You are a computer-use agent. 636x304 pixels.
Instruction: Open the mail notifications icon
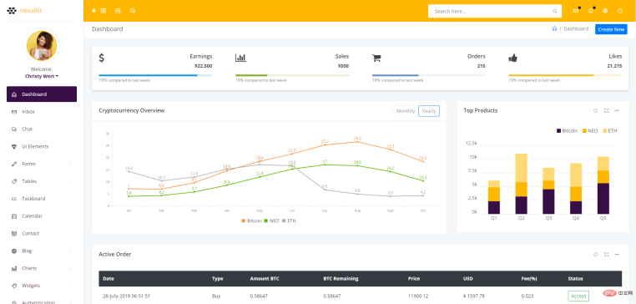click(576, 11)
